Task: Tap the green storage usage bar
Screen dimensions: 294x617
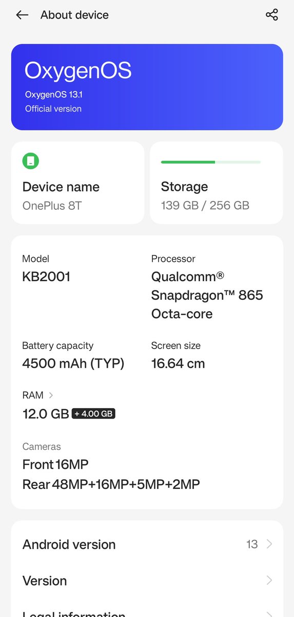Action: pos(211,162)
